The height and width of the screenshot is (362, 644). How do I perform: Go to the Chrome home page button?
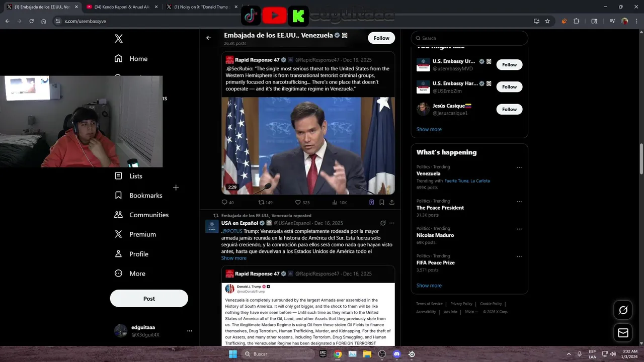pos(44,21)
